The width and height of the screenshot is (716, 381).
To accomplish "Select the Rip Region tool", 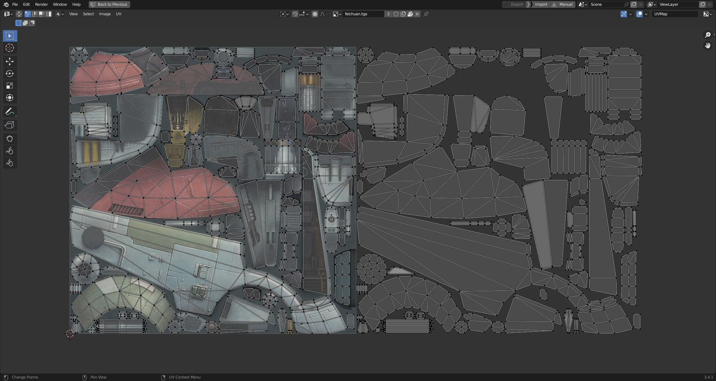I will (x=10, y=125).
